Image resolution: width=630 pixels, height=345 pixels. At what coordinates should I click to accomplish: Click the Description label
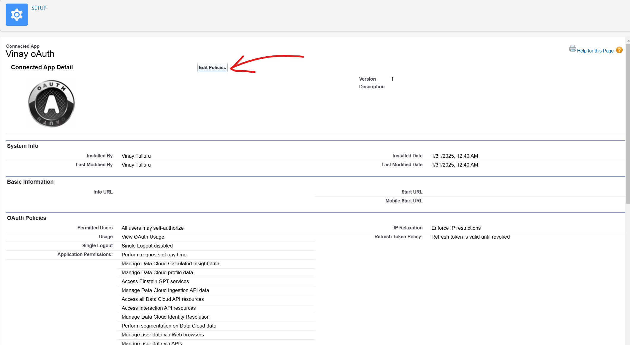tap(372, 87)
